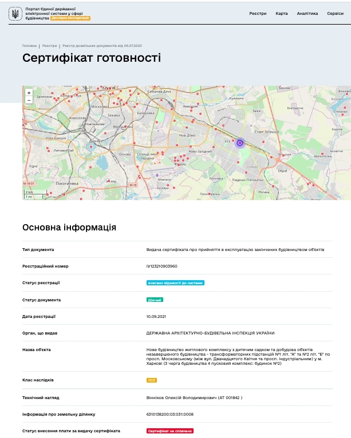Click the Реєстраційний номер row label

pos(45,266)
